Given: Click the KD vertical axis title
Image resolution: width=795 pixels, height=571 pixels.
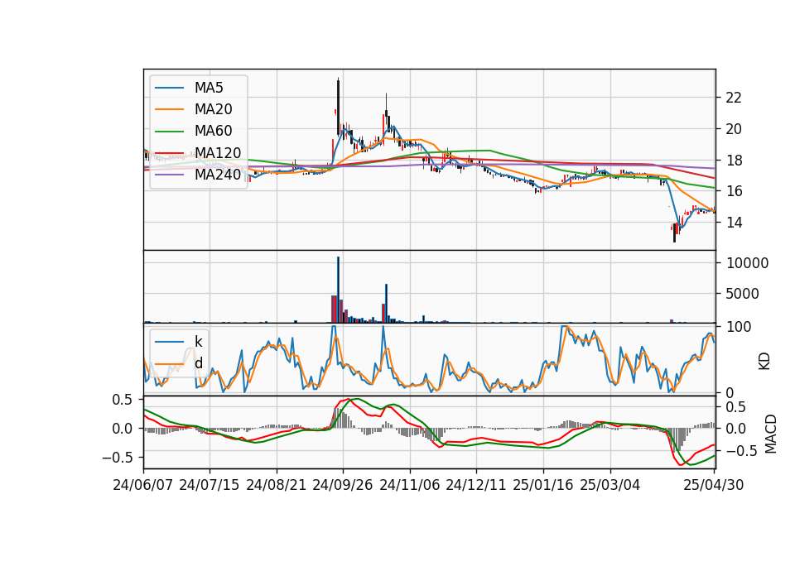Looking at the screenshot, I should pyautogui.click(x=764, y=362).
